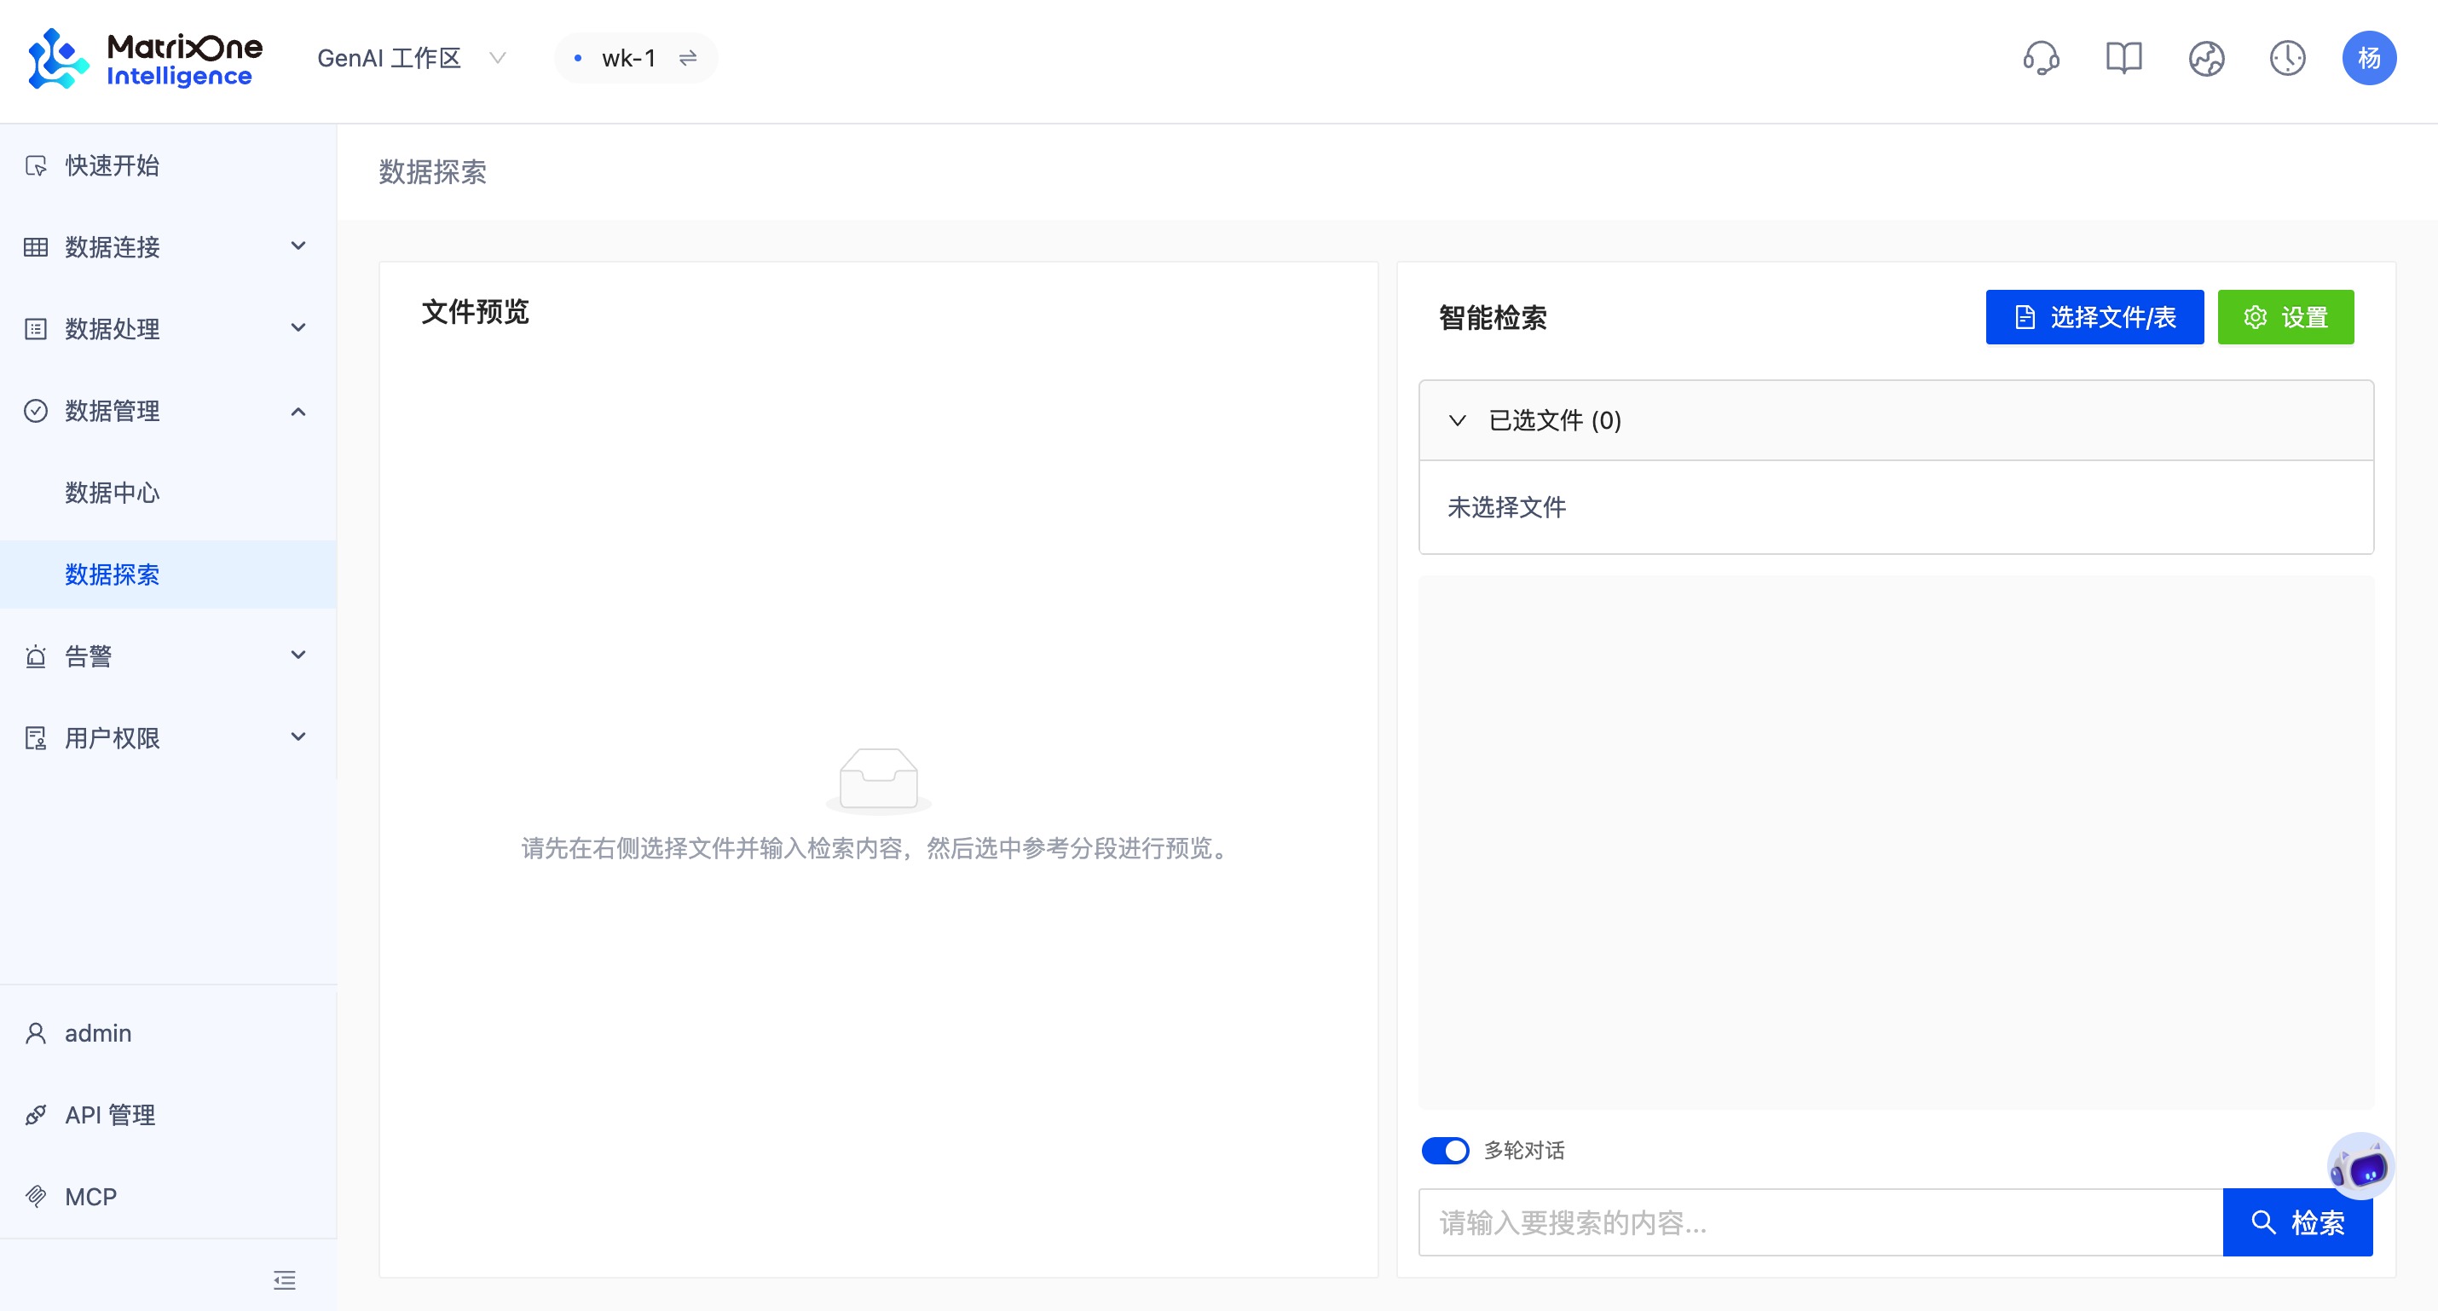Open the history clock icon
The height and width of the screenshot is (1311, 2438).
tap(2287, 58)
